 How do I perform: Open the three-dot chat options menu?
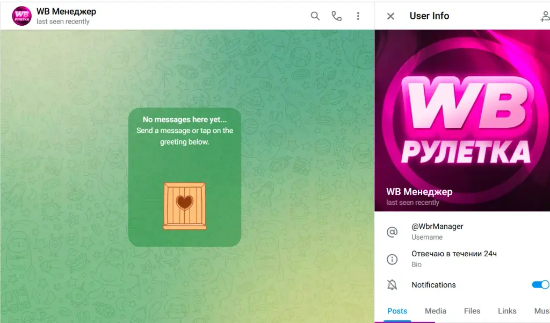[358, 16]
